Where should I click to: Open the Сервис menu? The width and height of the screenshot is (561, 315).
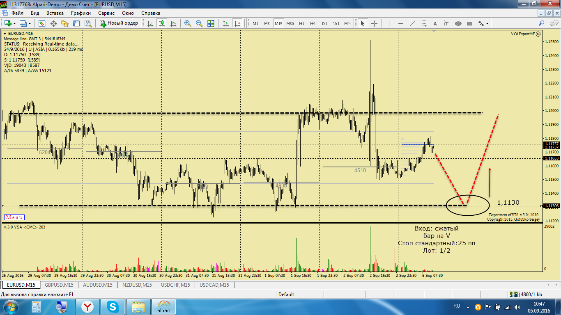106,13
